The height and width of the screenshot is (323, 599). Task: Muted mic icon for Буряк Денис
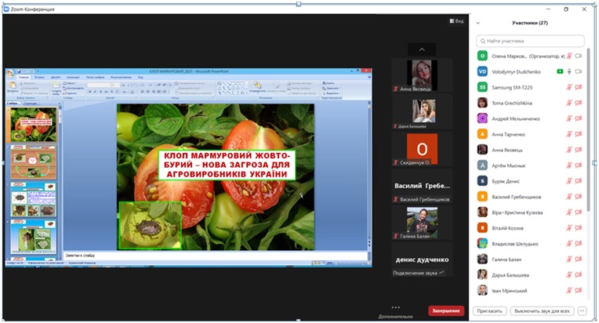[x=569, y=181]
